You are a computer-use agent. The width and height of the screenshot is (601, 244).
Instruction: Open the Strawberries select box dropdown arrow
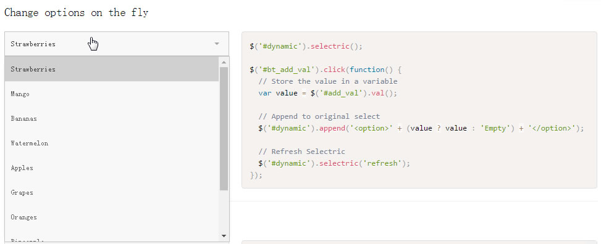coord(217,44)
